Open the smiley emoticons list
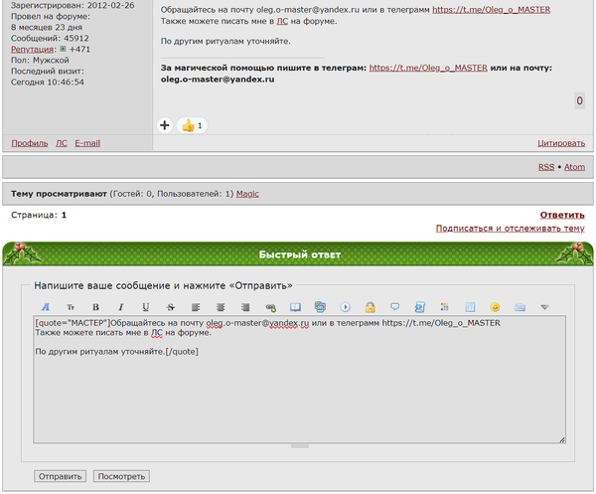The width and height of the screenshot is (596, 494). (495, 307)
